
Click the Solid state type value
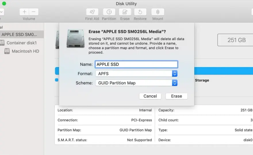[244, 130]
